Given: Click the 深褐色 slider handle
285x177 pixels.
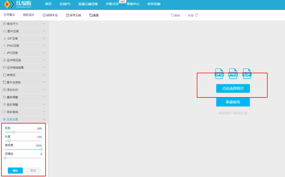Looking at the screenshot, I should point(5,158).
